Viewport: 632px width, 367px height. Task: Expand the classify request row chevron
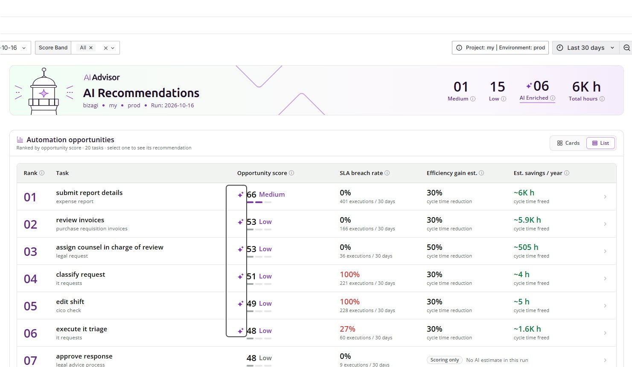pyautogui.click(x=605, y=278)
